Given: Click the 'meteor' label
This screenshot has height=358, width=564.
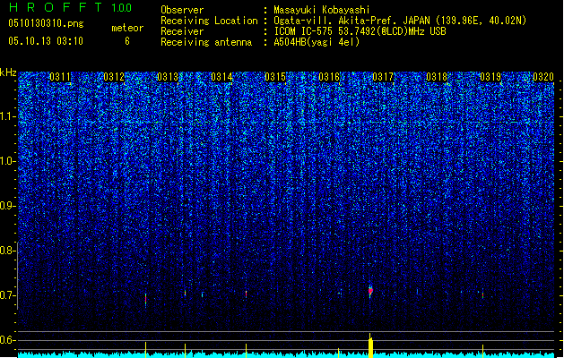Looking at the screenshot, I should pos(127,28).
